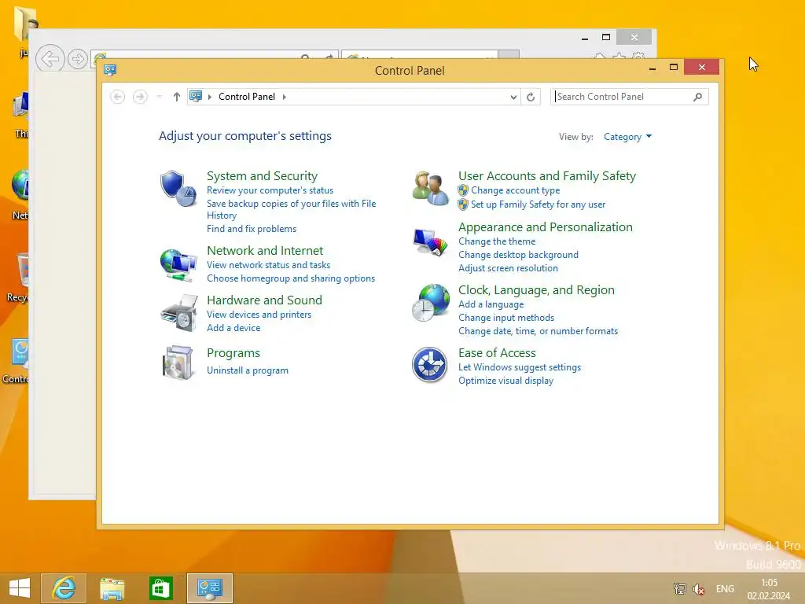Viewport: 805px width, 604px height.
Task: Click the muted volume icon in tray
Action: (698, 588)
